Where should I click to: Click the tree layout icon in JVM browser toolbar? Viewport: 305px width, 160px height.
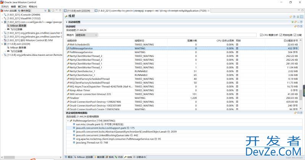(x=45, y=11)
